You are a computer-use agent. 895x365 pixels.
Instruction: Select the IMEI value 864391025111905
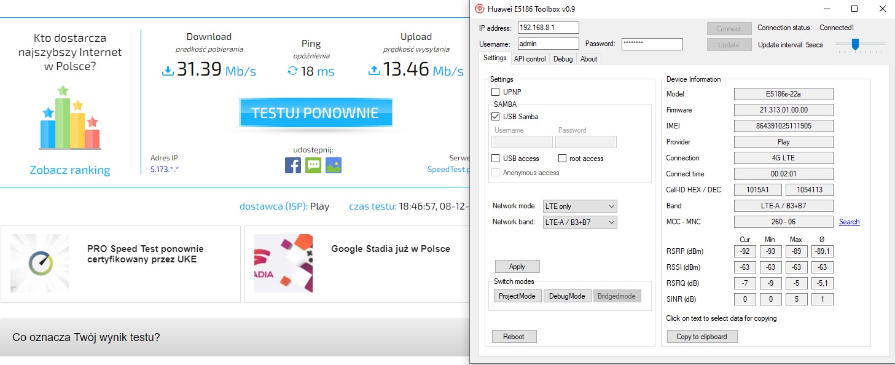(x=784, y=126)
